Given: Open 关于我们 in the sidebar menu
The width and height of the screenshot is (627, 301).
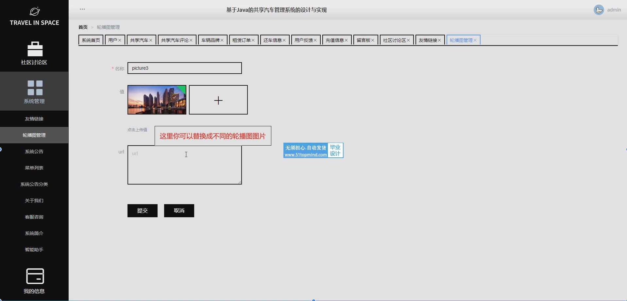Looking at the screenshot, I should [34, 201].
